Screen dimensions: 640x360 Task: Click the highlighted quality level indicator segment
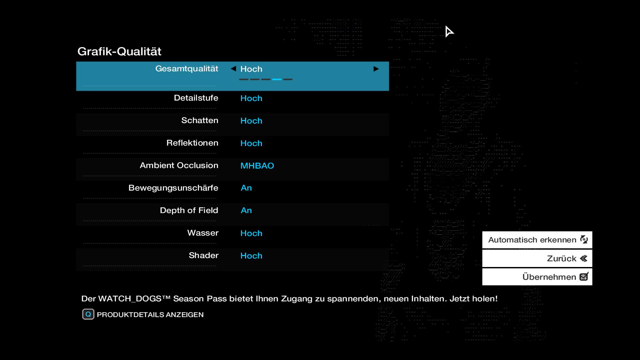pyautogui.click(x=277, y=79)
